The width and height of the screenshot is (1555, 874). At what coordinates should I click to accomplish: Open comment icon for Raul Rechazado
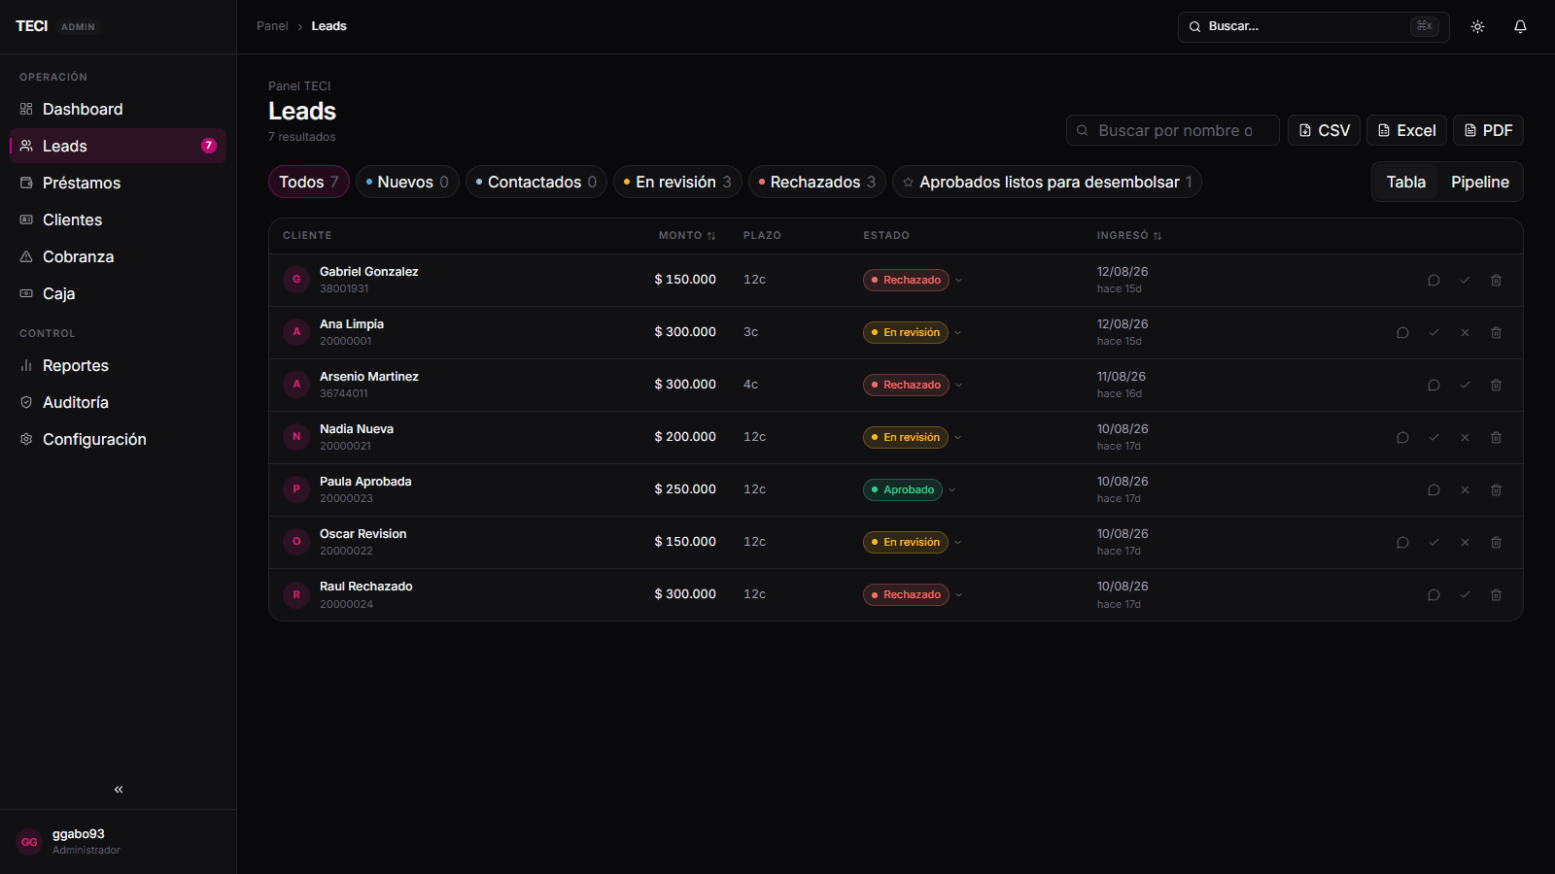click(1434, 595)
